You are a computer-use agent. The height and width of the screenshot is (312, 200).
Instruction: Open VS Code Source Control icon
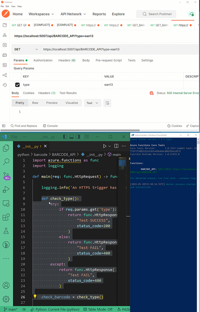(x=6, y=176)
